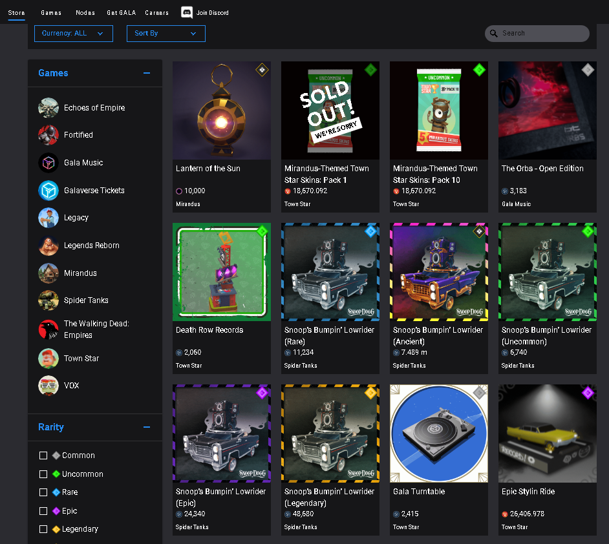Expand the Sort By dropdown
Image resolution: width=609 pixels, height=544 pixels.
166,34
